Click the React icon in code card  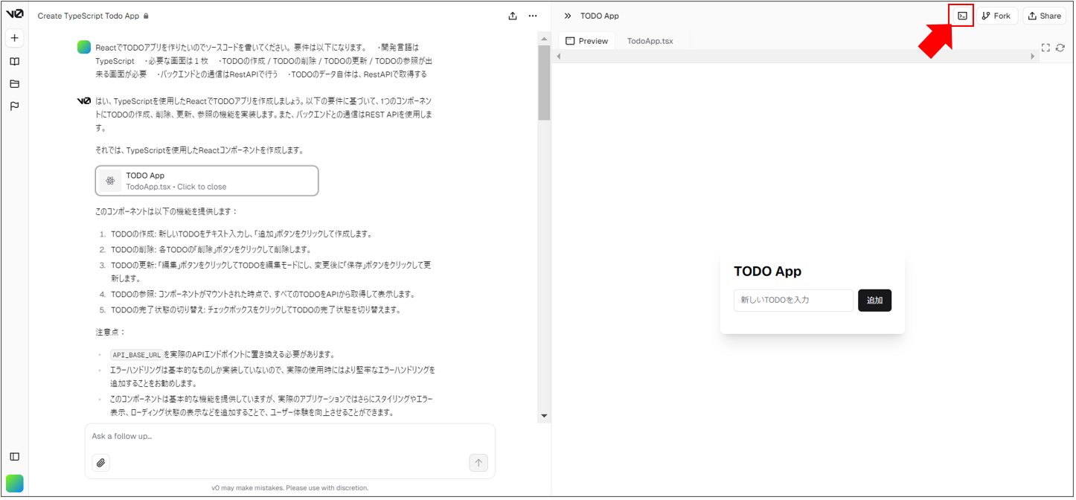[111, 181]
